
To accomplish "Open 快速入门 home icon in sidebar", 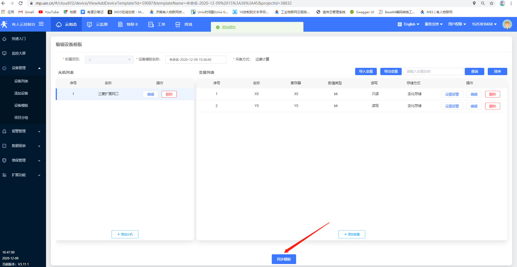I will (x=4, y=39).
